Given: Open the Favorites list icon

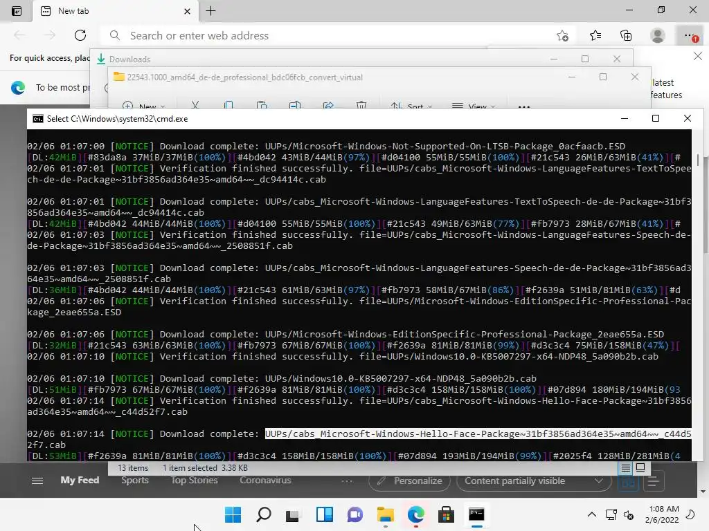Looking at the screenshot, I should tap(595, 35).
